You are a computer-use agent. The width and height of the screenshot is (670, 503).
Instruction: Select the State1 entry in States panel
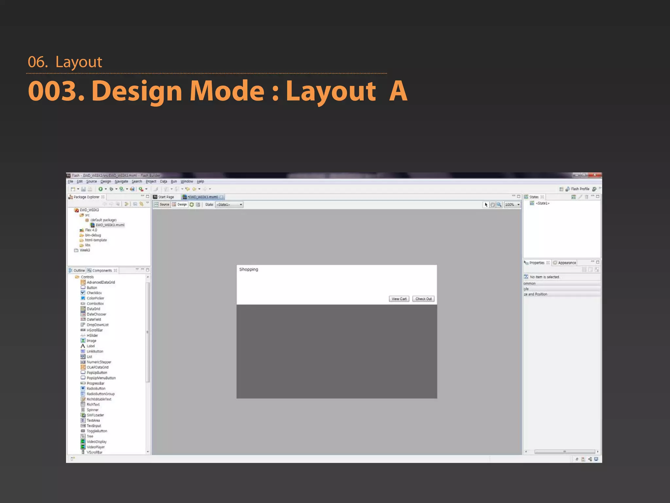(x=540, y=203)
